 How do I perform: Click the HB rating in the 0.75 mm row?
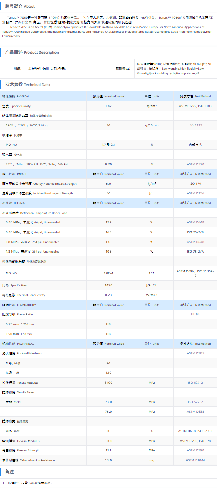click(108, 324)
